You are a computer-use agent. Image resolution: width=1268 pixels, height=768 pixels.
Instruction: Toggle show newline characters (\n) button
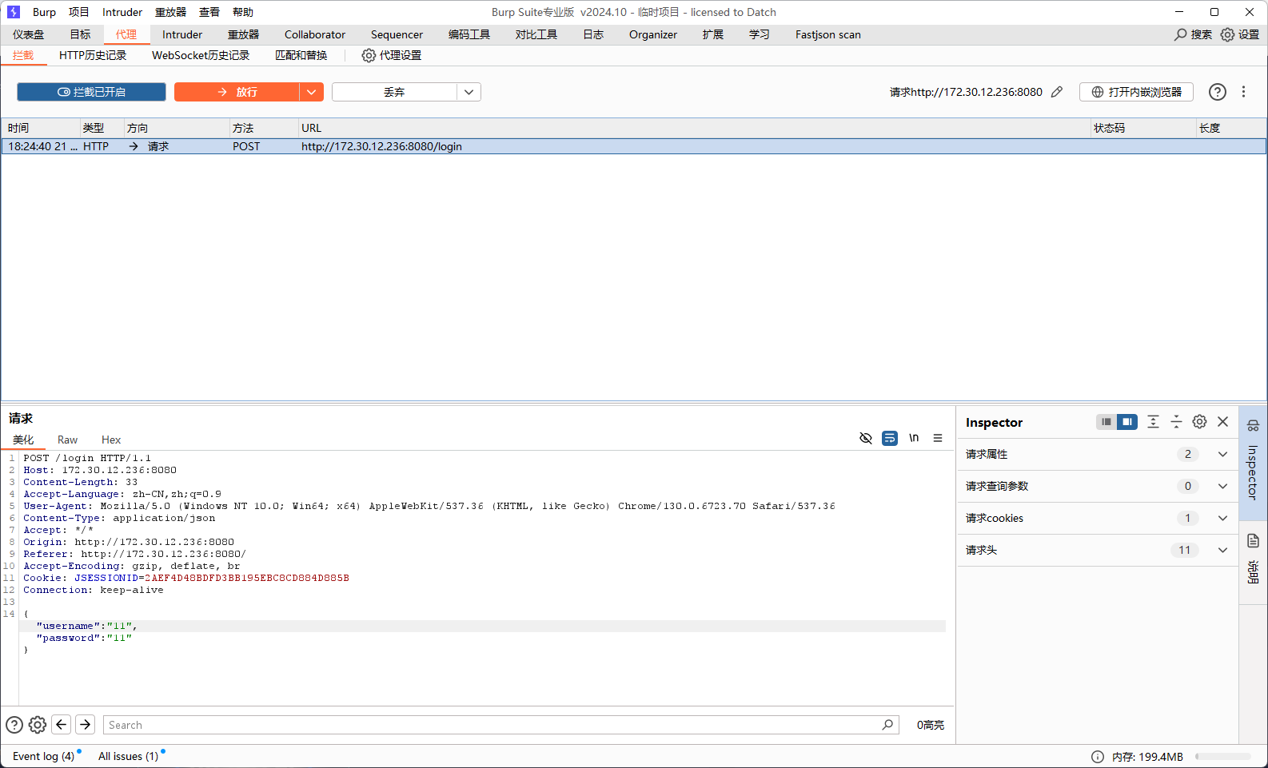click(914, 438)
